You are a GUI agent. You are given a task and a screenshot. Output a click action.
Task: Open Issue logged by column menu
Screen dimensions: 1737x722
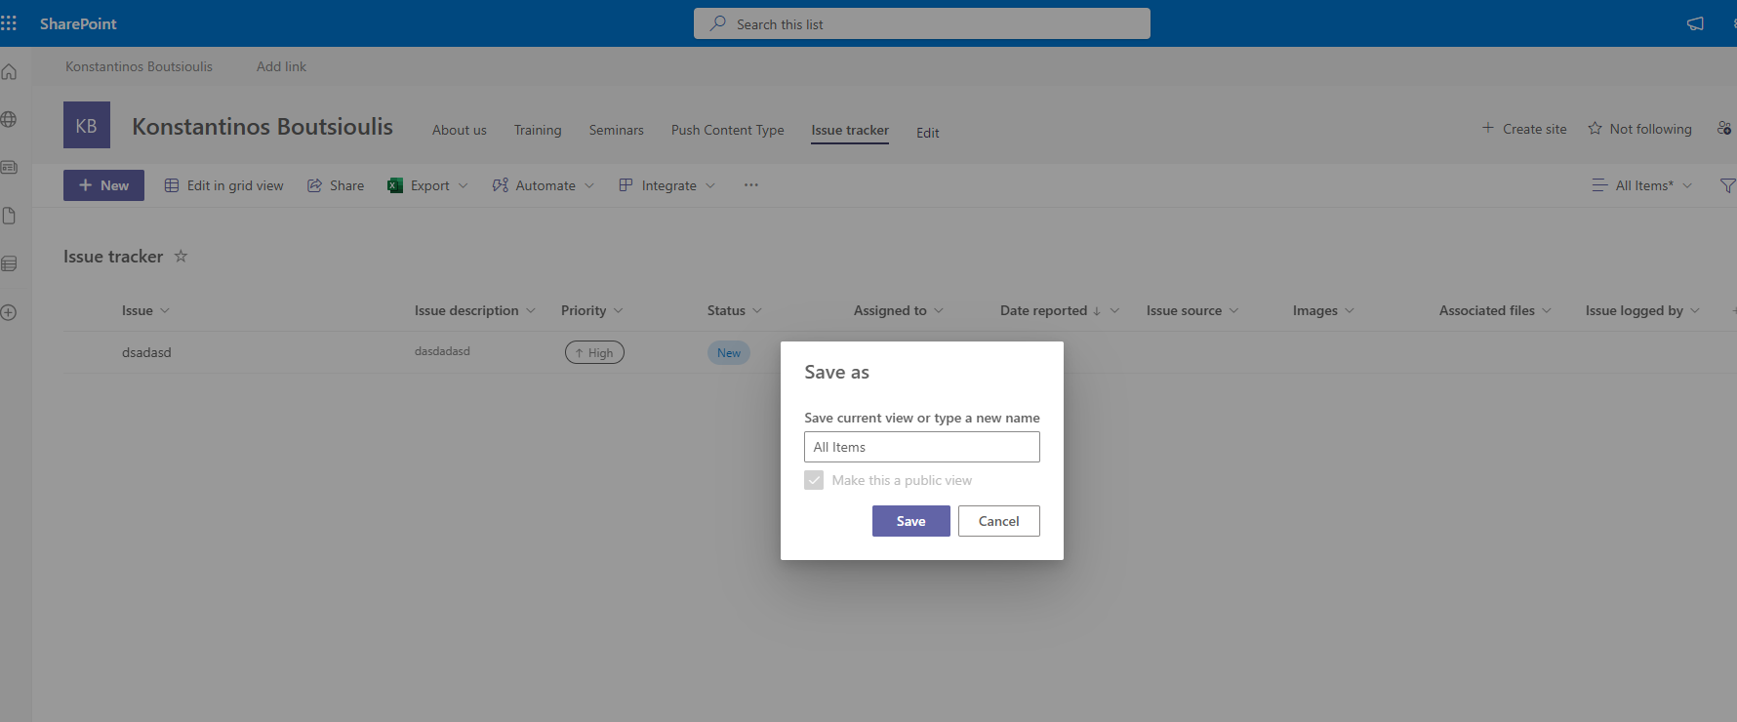coord(1642,310)
